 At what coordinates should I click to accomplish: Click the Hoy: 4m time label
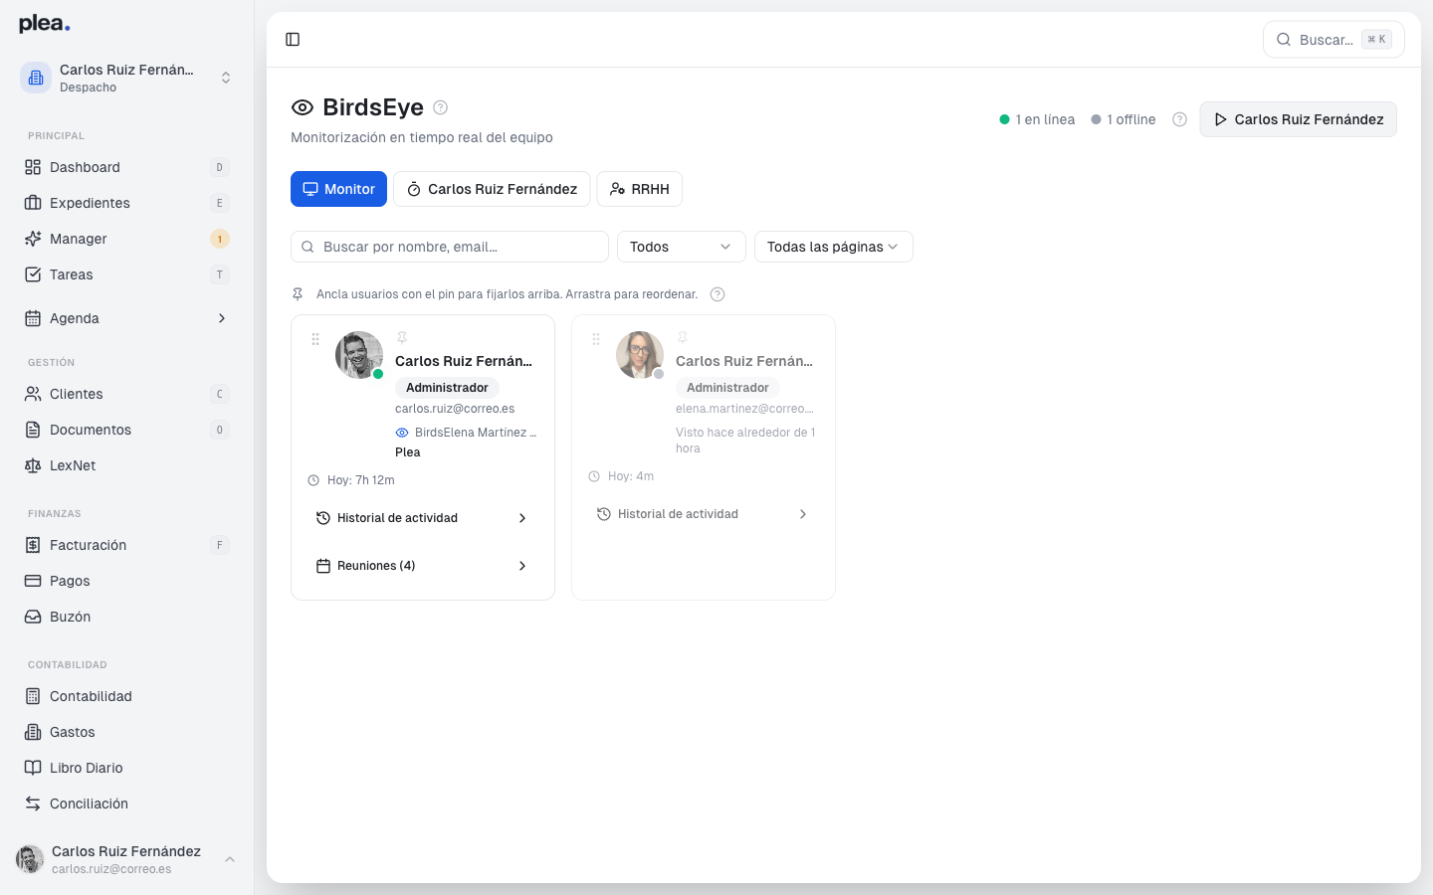point(621,476)
